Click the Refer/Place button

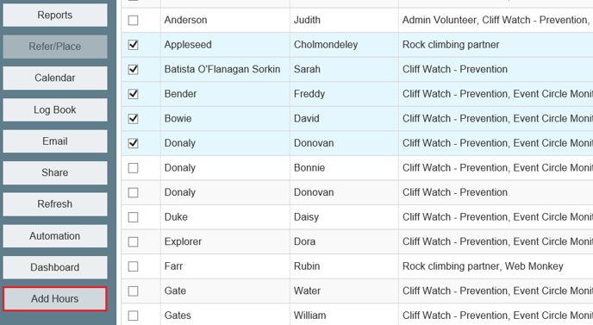(x=55, y=47)
